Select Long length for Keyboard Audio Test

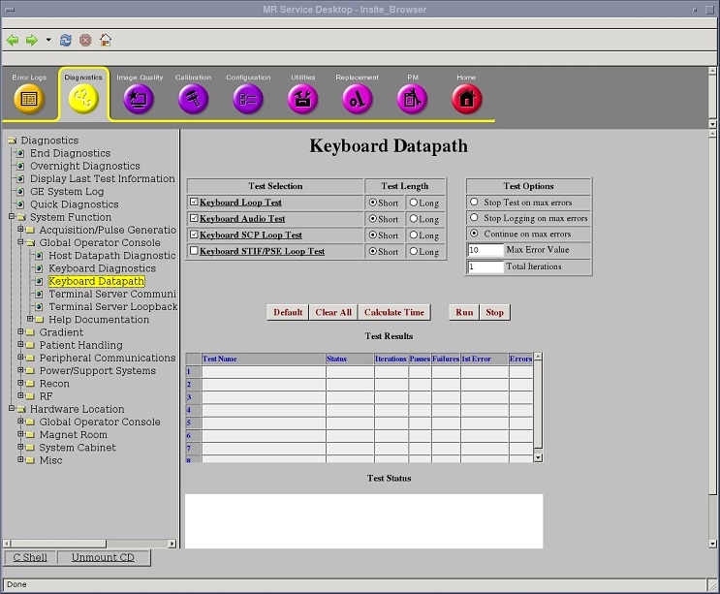click(x=414, y=219)
